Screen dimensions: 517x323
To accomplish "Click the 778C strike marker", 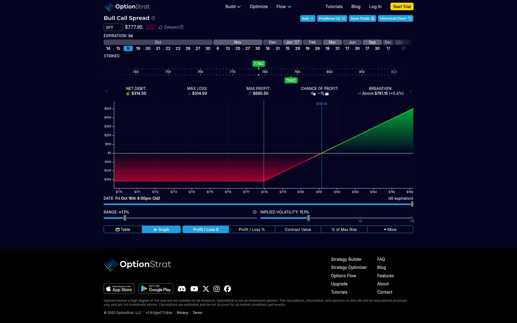I will coord(258,64).
